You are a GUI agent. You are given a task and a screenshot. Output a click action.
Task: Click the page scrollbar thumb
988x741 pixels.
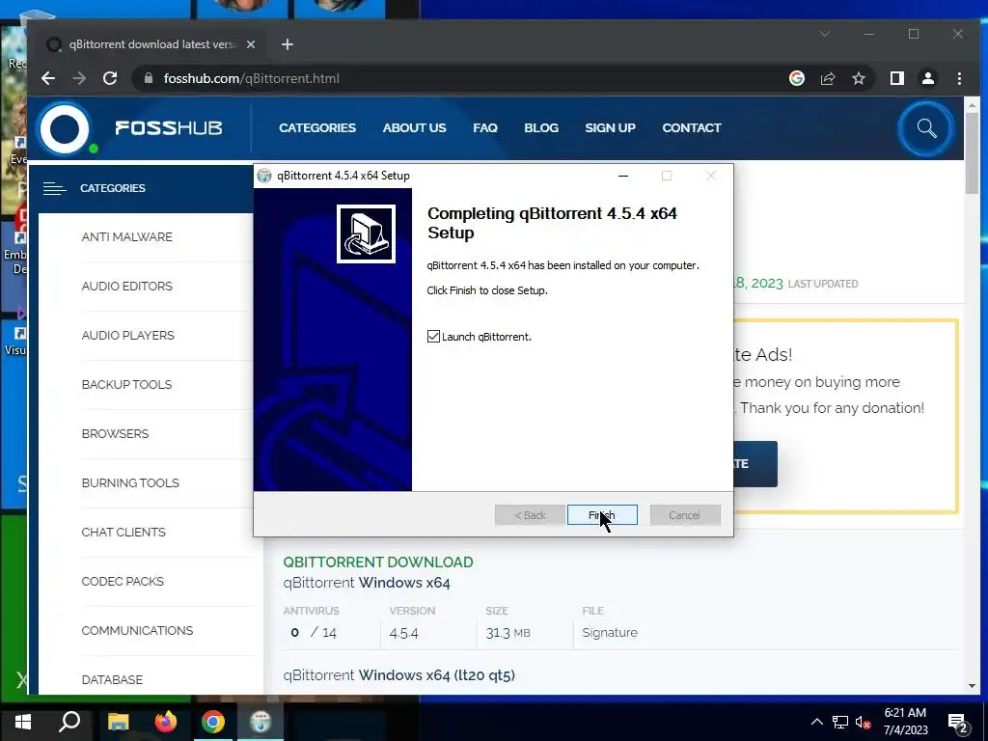tap(972, 153)
